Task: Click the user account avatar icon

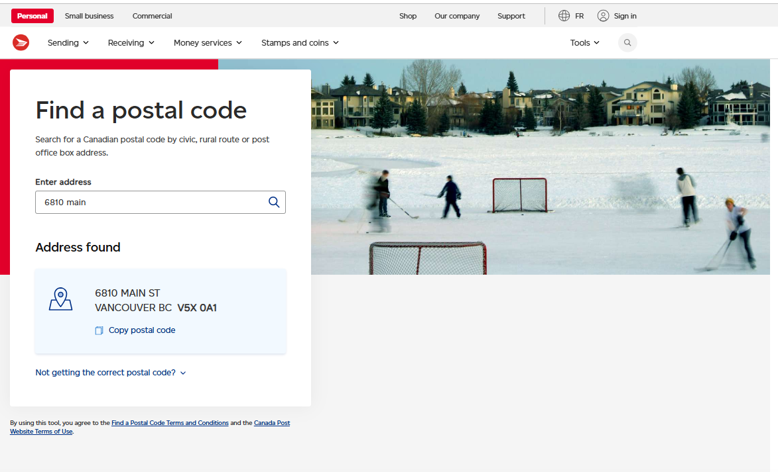Action: 603,16
